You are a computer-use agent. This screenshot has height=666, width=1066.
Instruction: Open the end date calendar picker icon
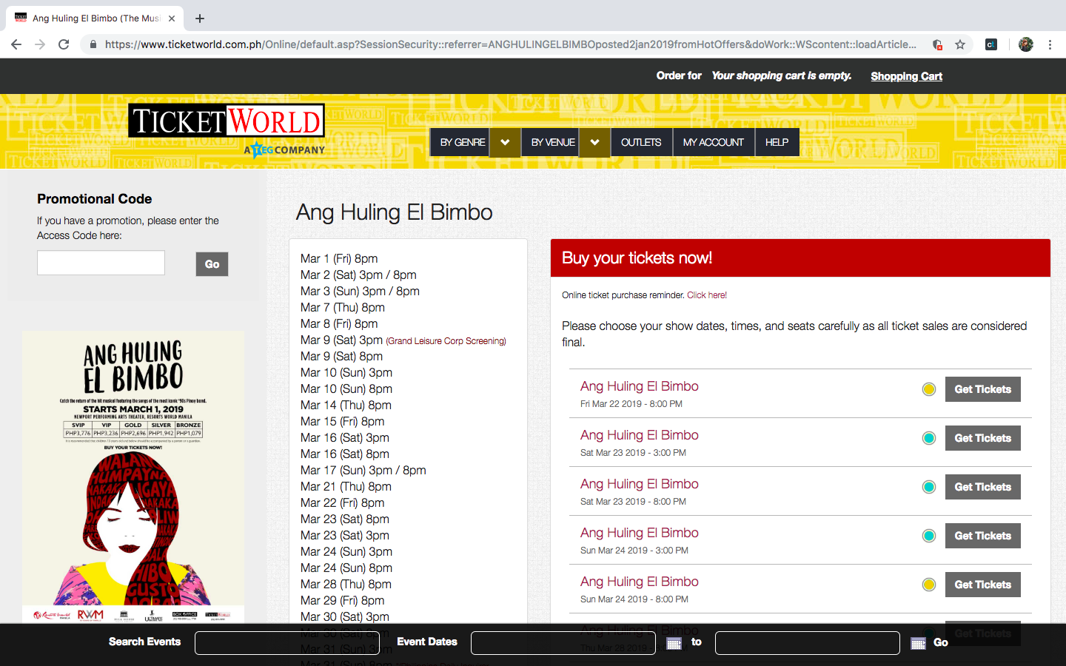(x=918, y=643)
